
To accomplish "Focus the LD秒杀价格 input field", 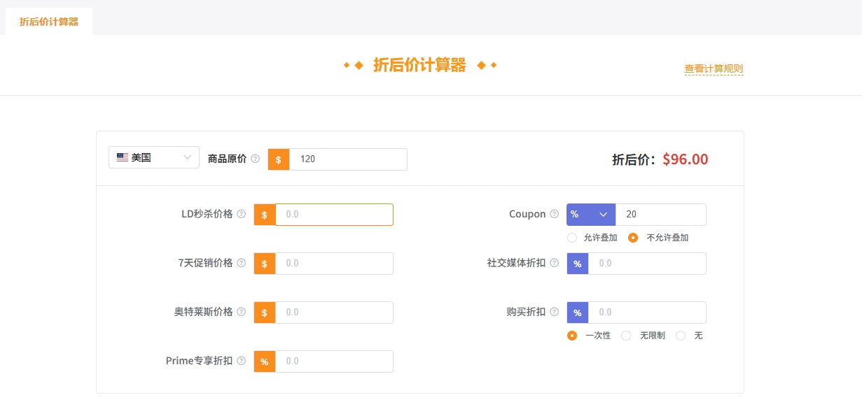I will click(x=334, y=215).
